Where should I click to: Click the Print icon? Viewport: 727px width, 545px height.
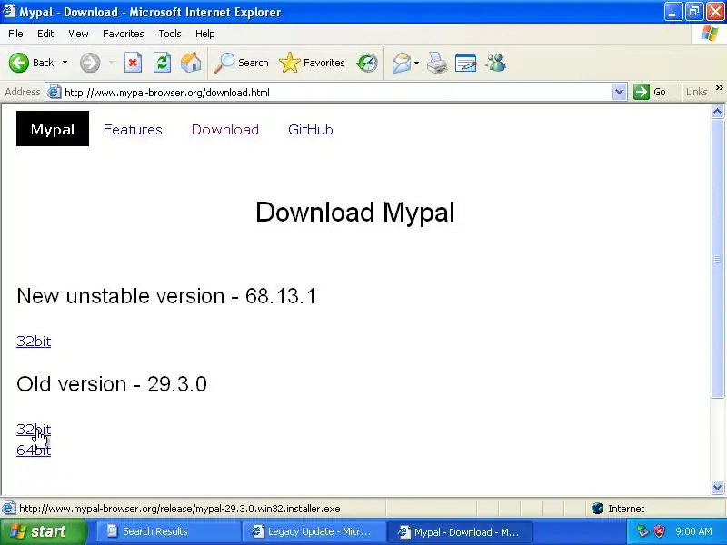(437, 63)
